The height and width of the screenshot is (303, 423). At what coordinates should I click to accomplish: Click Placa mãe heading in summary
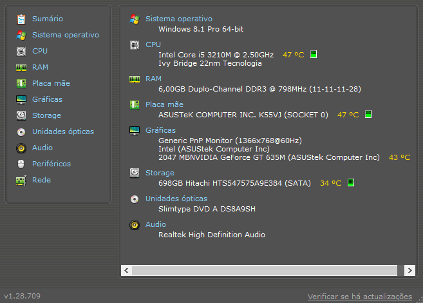click(164, 104)
